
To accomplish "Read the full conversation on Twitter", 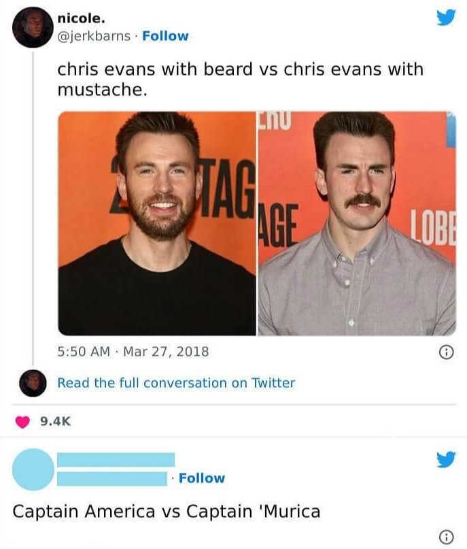I will (x=176, y=383).
